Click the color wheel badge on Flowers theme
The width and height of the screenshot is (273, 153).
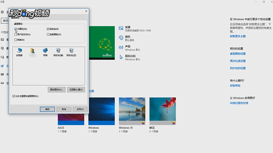coord(174,123)
